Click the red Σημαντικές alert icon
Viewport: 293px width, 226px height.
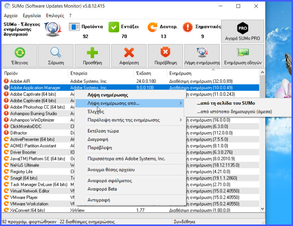click(188, 27)
